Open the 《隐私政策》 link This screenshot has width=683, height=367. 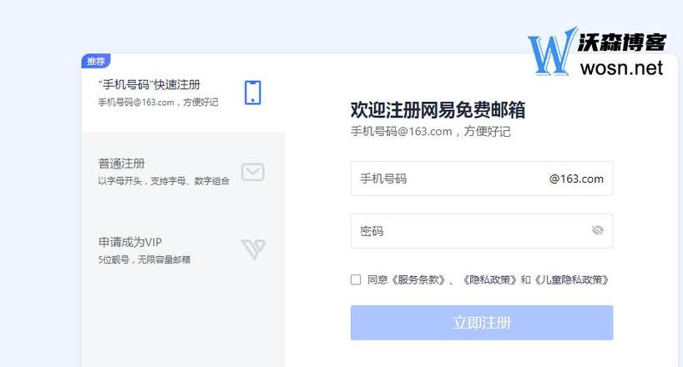(489, 279)
